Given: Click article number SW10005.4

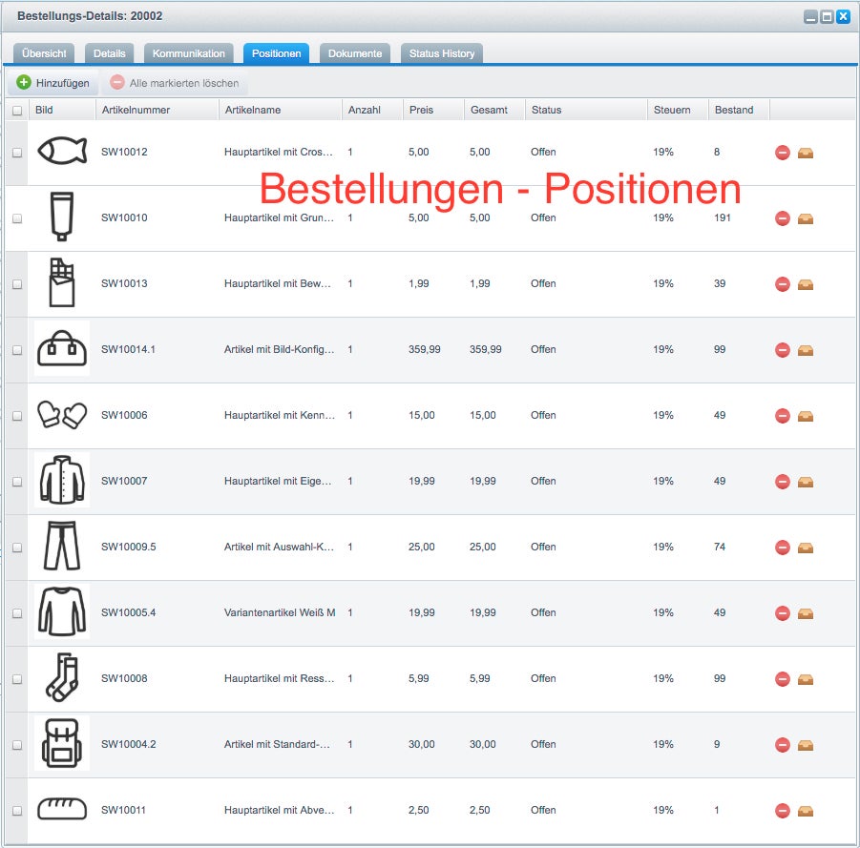Looking at the screenshot, I should 128,612.
